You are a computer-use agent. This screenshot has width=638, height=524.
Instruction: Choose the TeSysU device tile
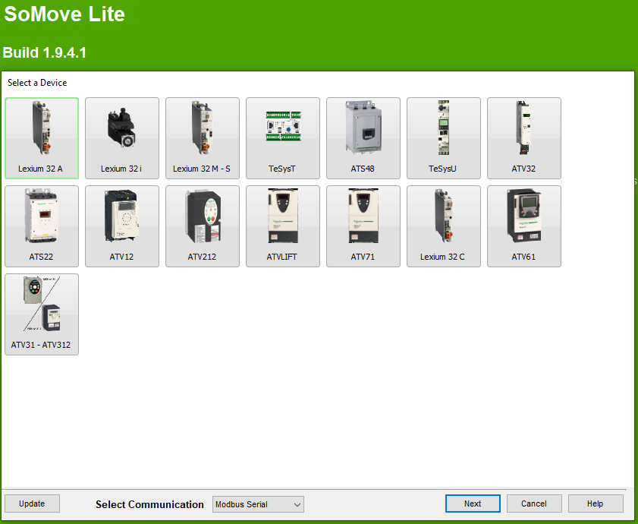444,138
